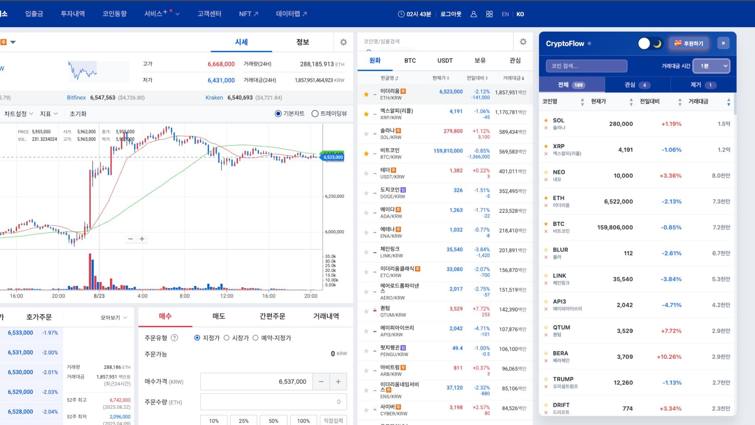Choose 시장가 order type
The height and width of the screenshot is (425, 755).
pyautogui.click(x=226, y=338)
